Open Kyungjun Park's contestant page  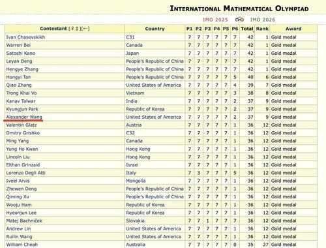22,109
